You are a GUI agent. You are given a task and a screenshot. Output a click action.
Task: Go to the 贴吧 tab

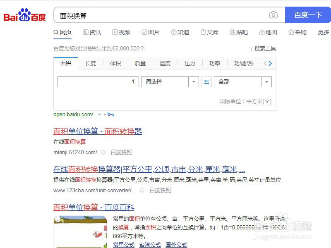(239, 32)
